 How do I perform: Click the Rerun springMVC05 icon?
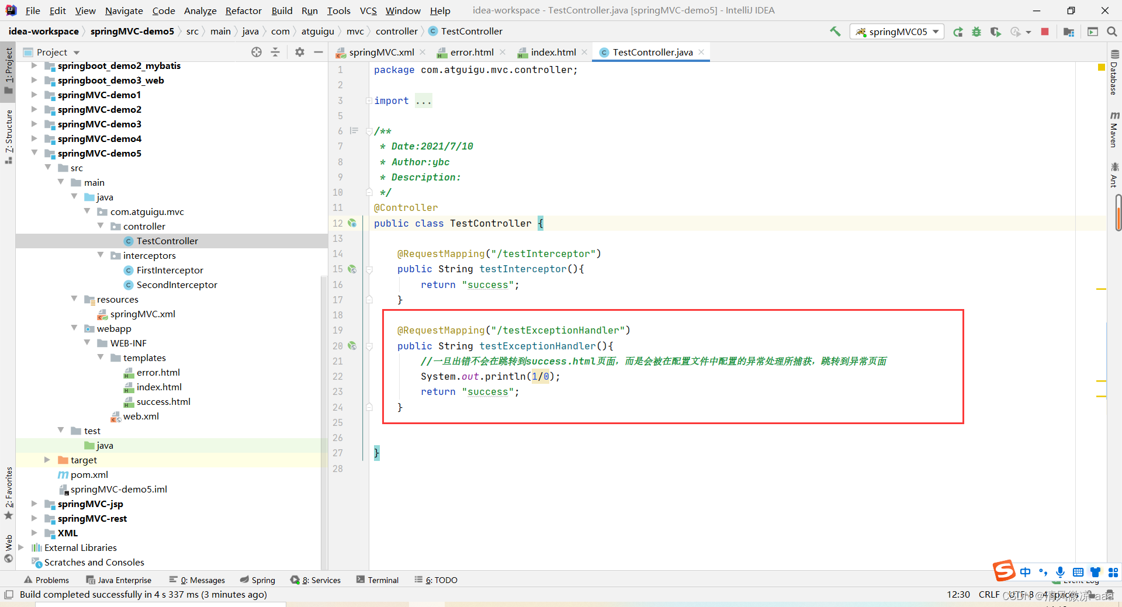pyautogui.click(x=958, y=32)
